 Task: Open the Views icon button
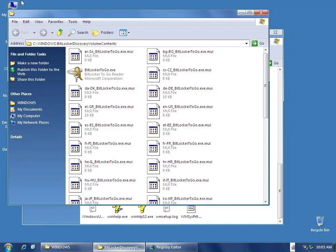[x=123, y=32]
